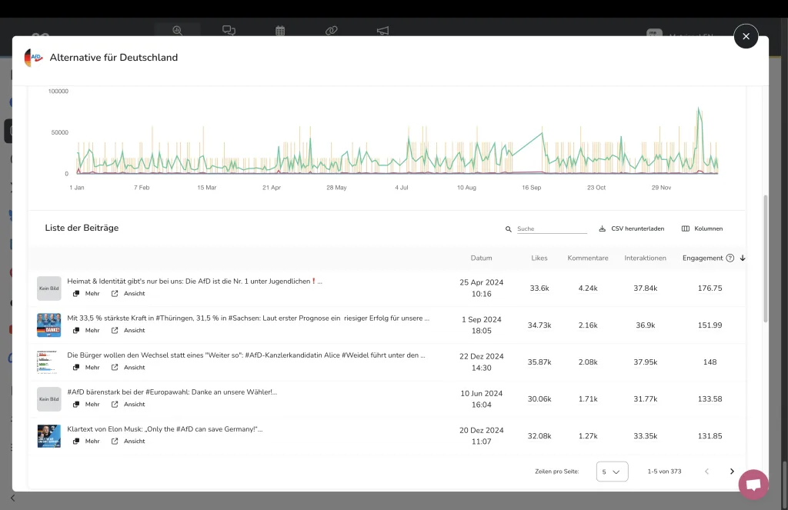Click the Liste der Beiträge heading
The image size is (788, 510).
82,228
